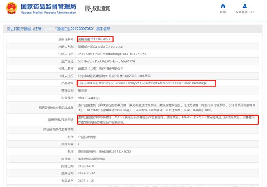Click the 注册人名称 field label
Image resolution: width=267 pixels, height=187 pixels.
point(66,46)
